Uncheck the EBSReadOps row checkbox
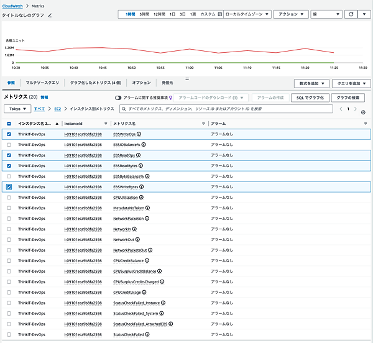Viewport: 373px width, 343px height. tap(9, 155)
